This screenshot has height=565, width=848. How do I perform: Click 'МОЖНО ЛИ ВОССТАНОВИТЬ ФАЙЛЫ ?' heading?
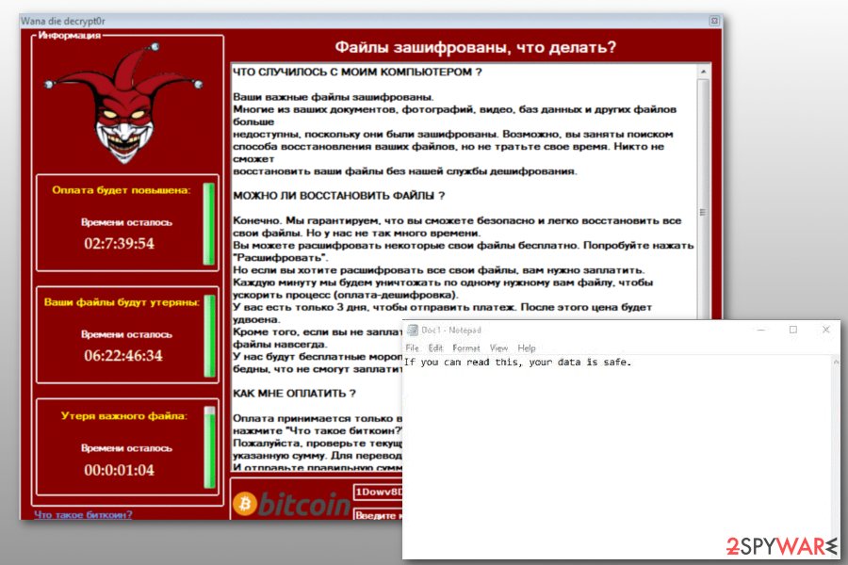[338, 196]
